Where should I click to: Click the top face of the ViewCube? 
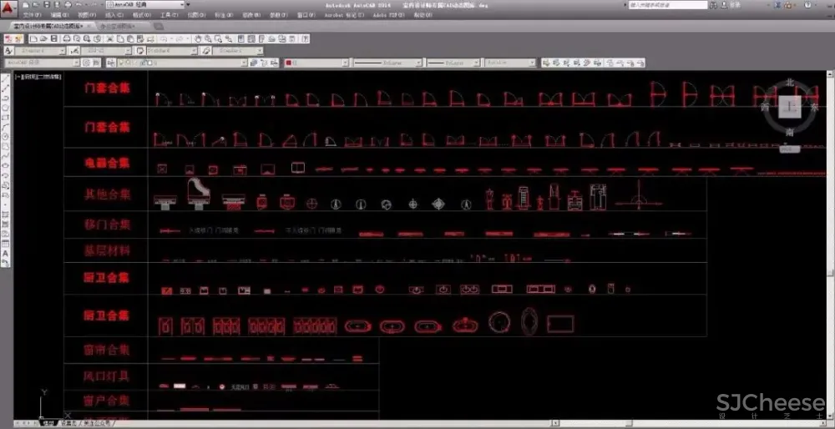pyautogui.click(x=789, y=107)
